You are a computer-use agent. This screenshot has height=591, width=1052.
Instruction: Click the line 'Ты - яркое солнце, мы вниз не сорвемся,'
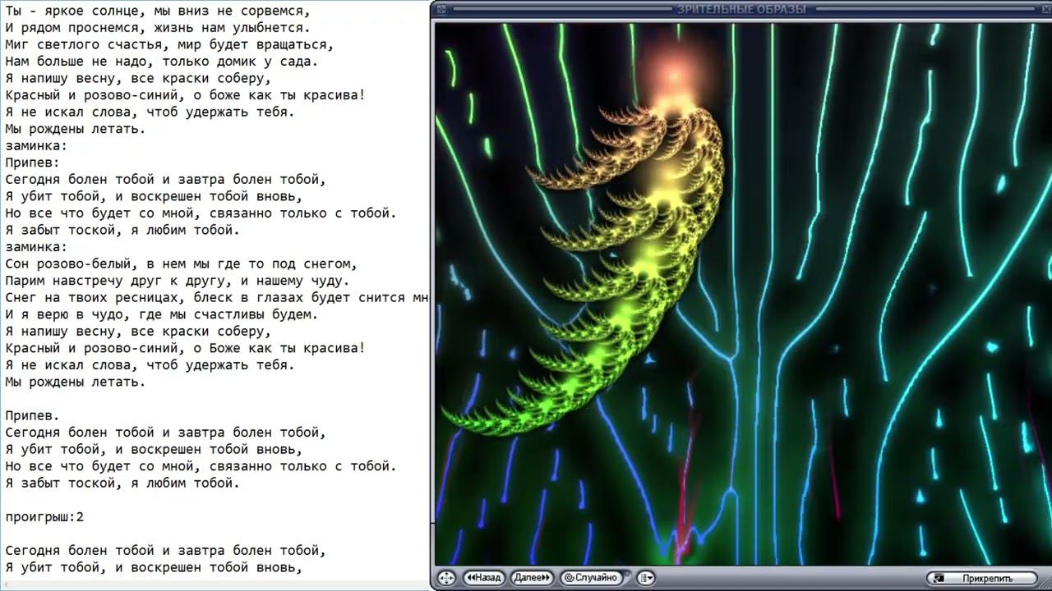pos(158,11)
